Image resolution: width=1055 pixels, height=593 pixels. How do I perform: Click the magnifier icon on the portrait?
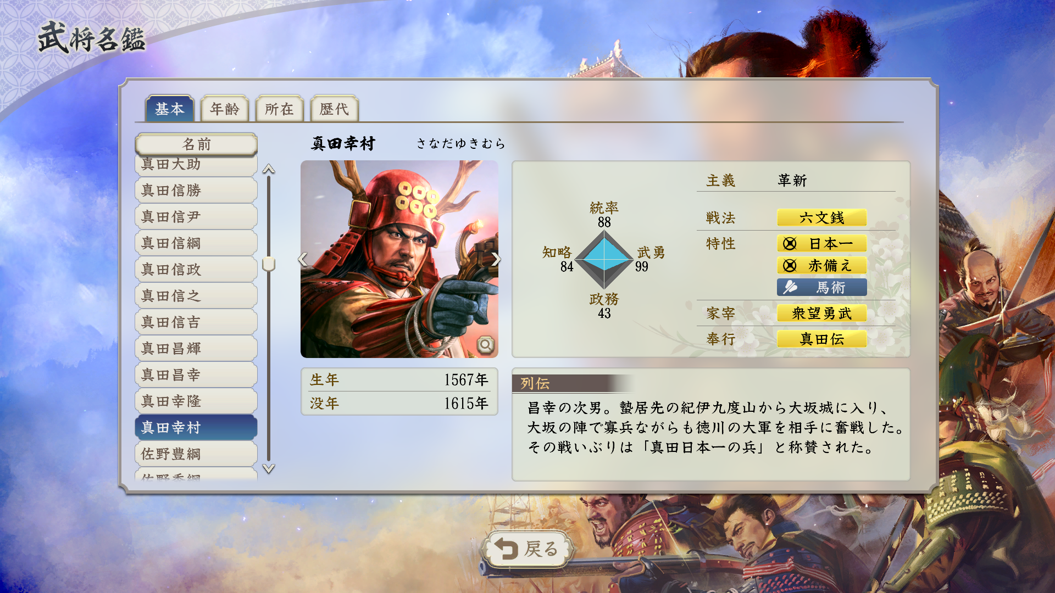click(x=486, y=345)
